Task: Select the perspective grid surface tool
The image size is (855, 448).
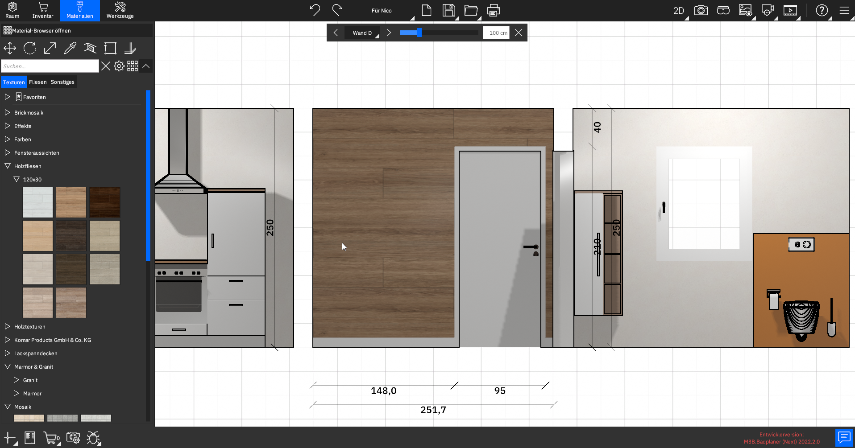Action: coord(90,48)
